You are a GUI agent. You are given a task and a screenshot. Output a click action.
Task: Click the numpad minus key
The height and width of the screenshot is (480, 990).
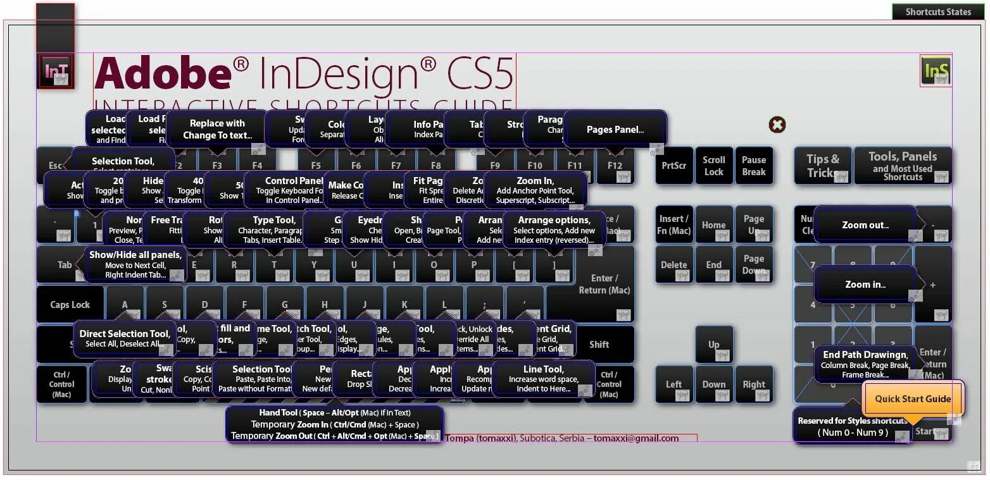click(933, 225)
